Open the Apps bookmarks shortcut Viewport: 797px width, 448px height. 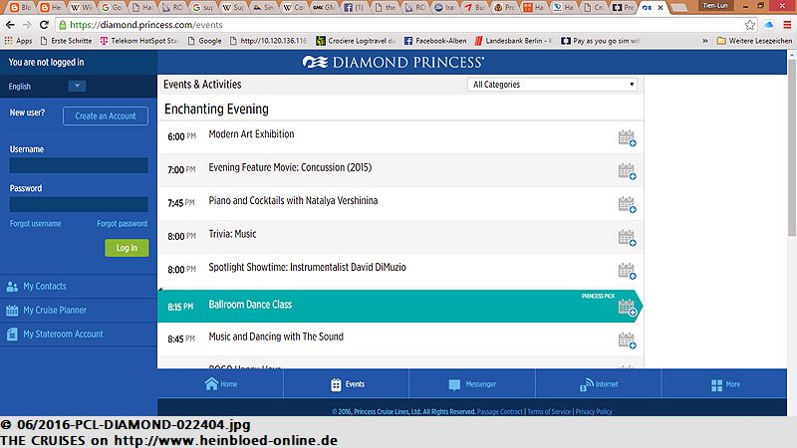click(18, 41)
